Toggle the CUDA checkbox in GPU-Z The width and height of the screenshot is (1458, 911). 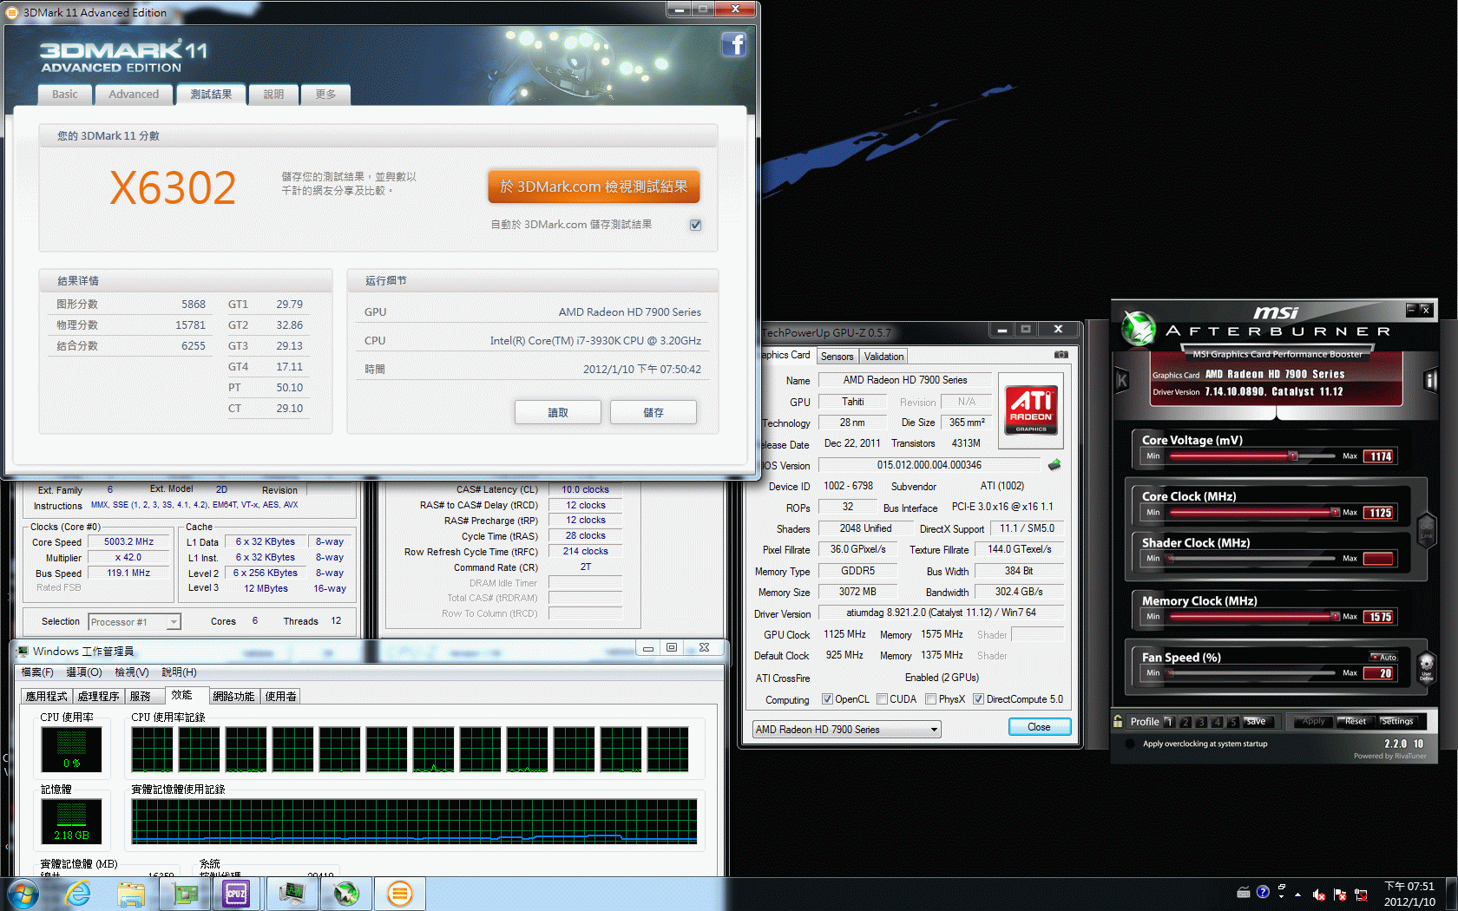882,699
